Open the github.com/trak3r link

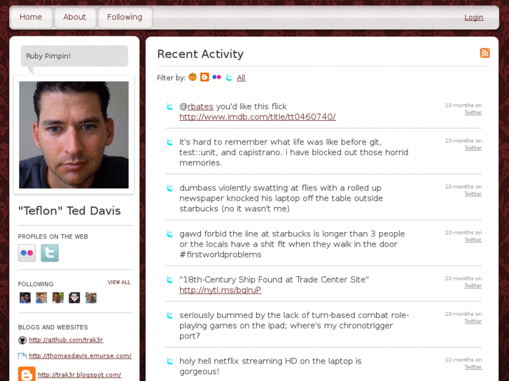(x=66, y=340)
